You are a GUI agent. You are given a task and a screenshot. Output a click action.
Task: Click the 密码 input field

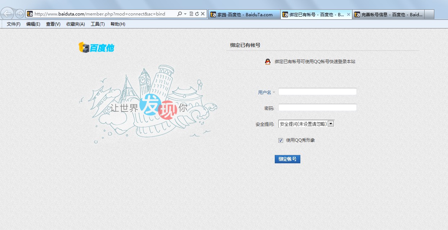pos(317,107)
